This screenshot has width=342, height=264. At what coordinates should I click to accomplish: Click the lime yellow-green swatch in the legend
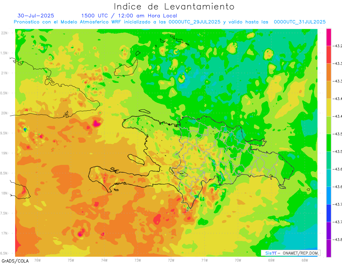tap(329, 125)
